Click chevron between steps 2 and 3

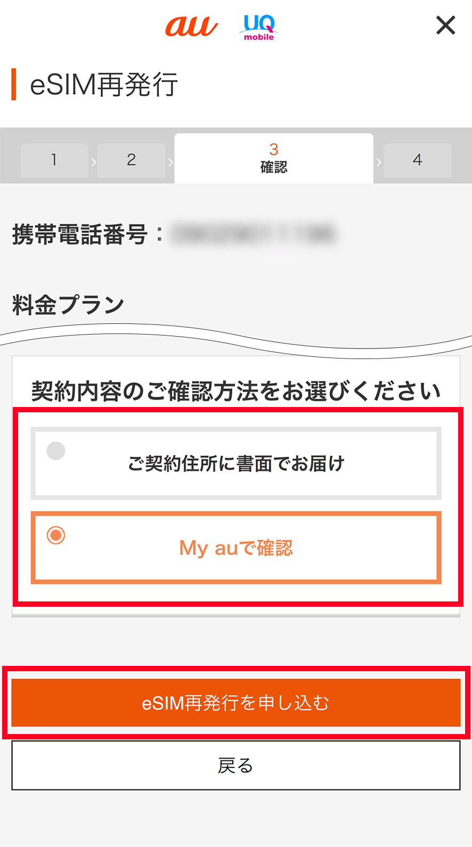click(170, 162)
